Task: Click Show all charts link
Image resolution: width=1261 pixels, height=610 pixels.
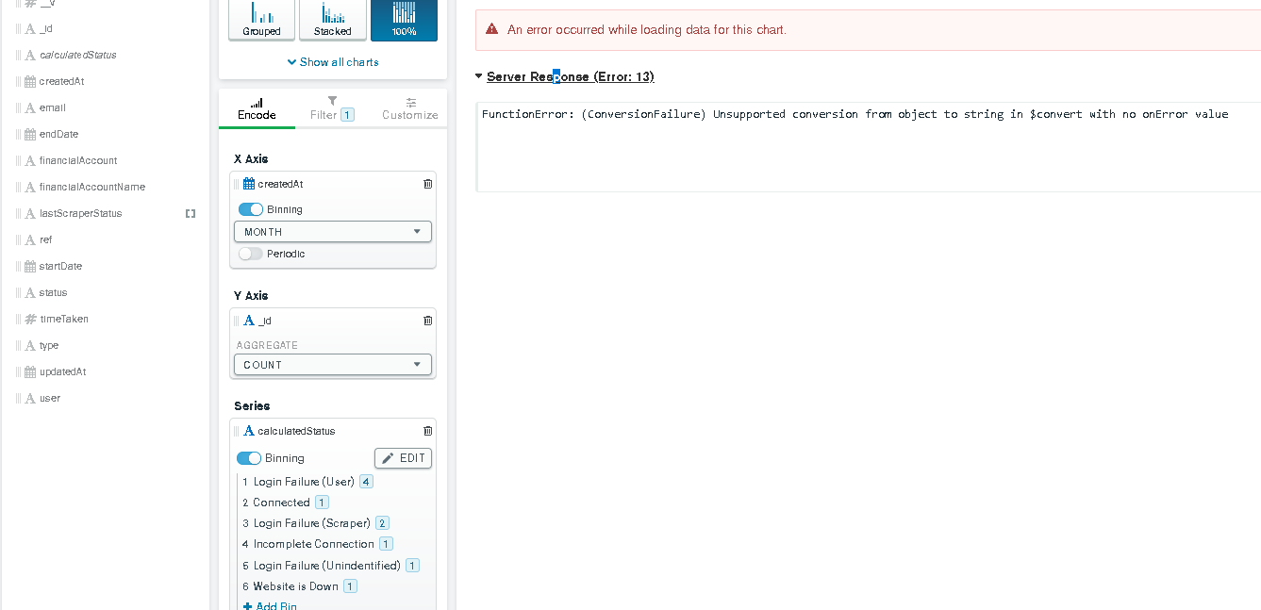Action: click(333, 62)
